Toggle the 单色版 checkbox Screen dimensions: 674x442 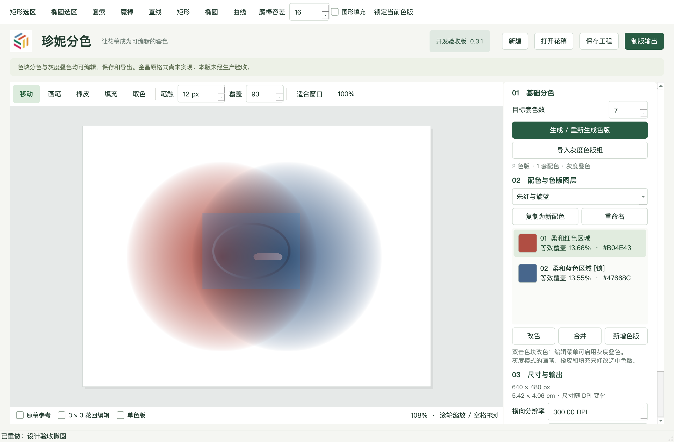120,415
